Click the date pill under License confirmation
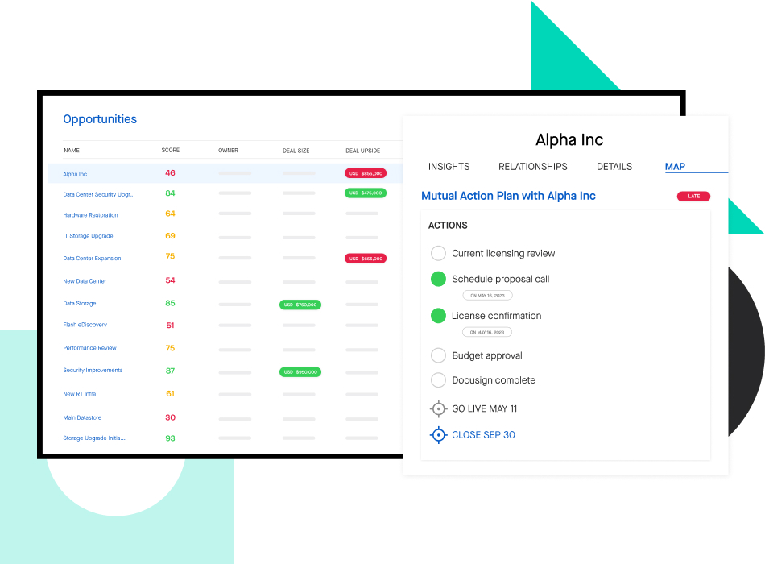 tap(487, 332)
